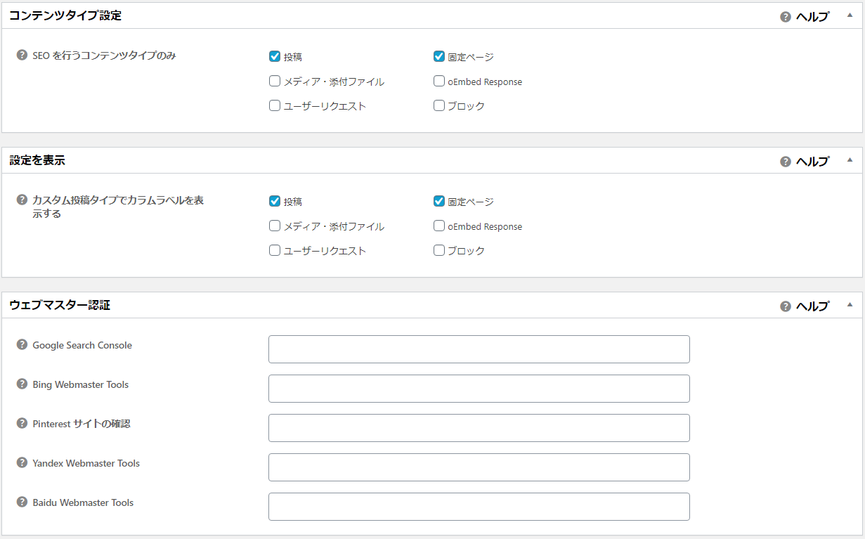The height and width of the screenshot is (539, 865).
Task: Click help icon next to Bing Webmaster Tools
Action: pyautogui.click(x=22, y=384)
